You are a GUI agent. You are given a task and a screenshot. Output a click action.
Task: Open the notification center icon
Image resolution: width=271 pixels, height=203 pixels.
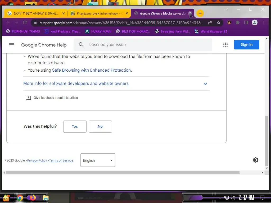(262, 198)
